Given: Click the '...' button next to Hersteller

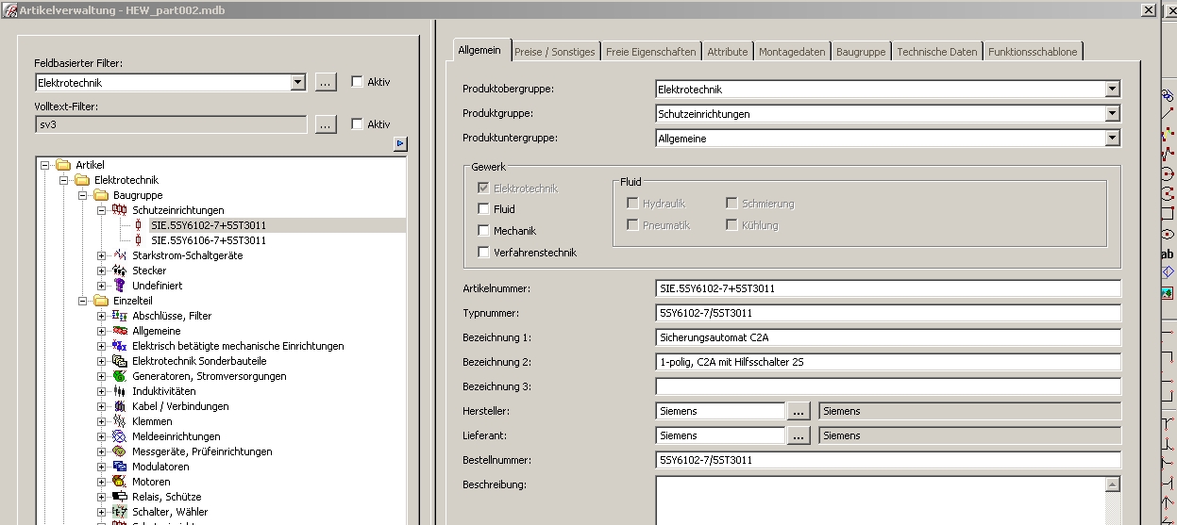Looking at the screenshot, I should click(x=799, y=411).
